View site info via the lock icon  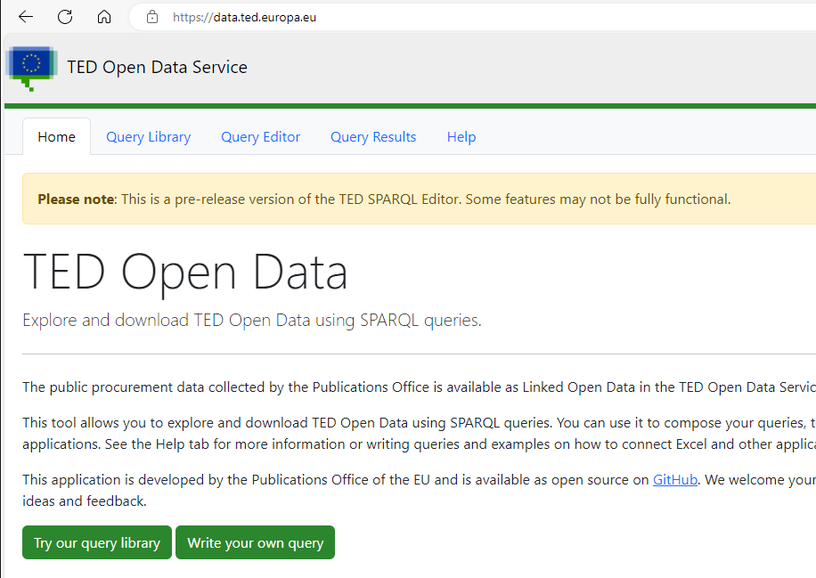(152, 17)
